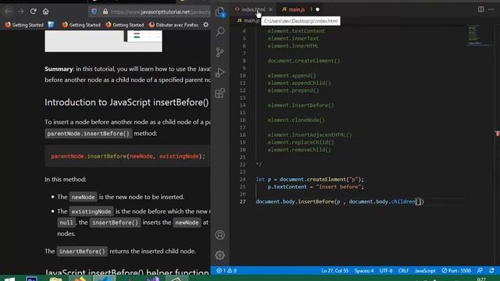Open the VS Code notifications bell
Viewport: 500px width, 281px height.
coord(491,271)
